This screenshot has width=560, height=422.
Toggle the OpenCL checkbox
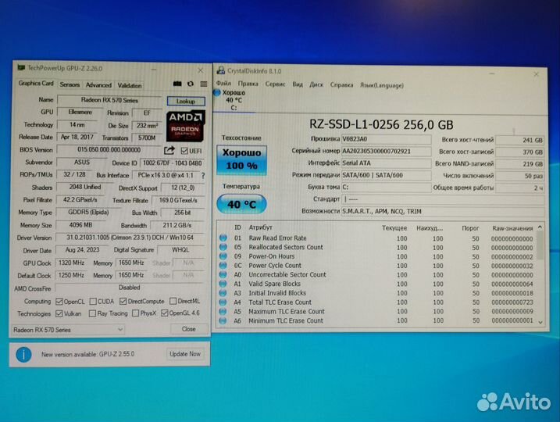pos(59,302)
